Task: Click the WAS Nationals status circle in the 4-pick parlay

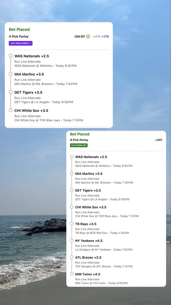Action: tap(11, 56)
